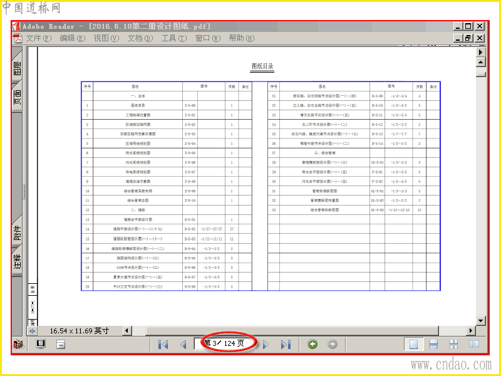Open the 文件(F) menu

[39, 38]
